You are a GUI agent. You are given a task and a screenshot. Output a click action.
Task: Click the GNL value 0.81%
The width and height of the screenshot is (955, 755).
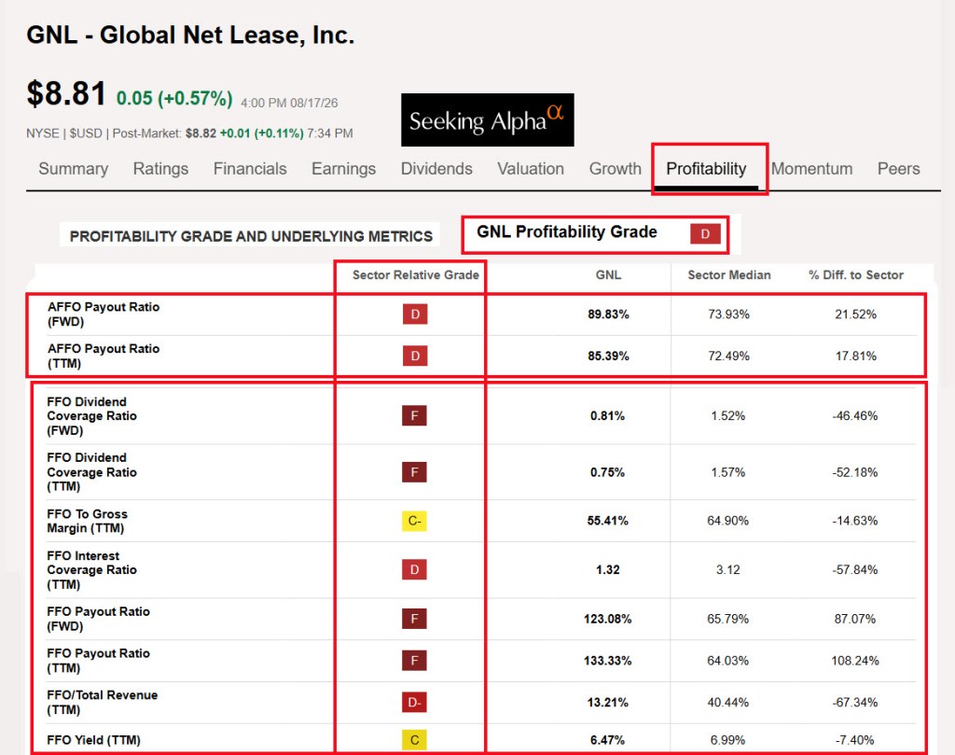coord(607,416)
